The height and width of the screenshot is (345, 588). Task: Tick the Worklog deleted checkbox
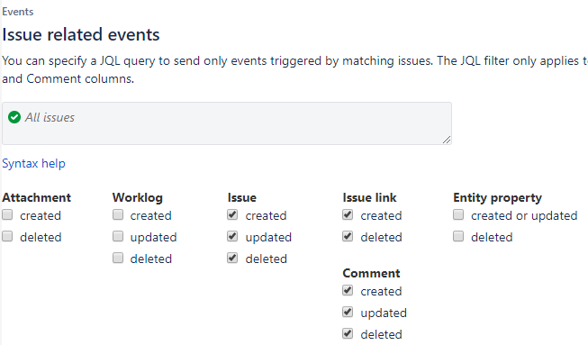118,258
